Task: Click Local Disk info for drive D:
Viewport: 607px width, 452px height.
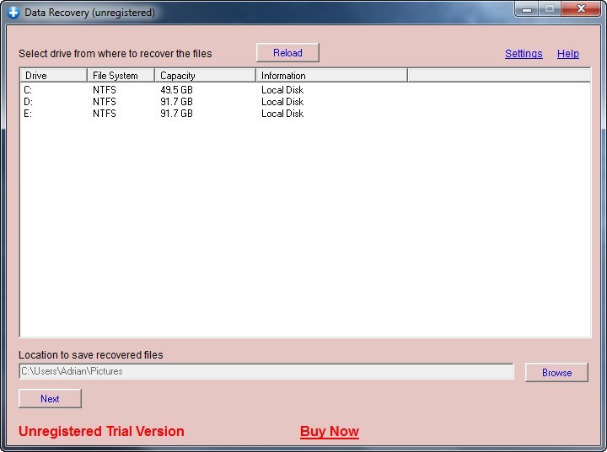Action: point(282,102)
